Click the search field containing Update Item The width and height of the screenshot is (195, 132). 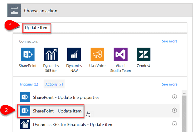point(100,27)
